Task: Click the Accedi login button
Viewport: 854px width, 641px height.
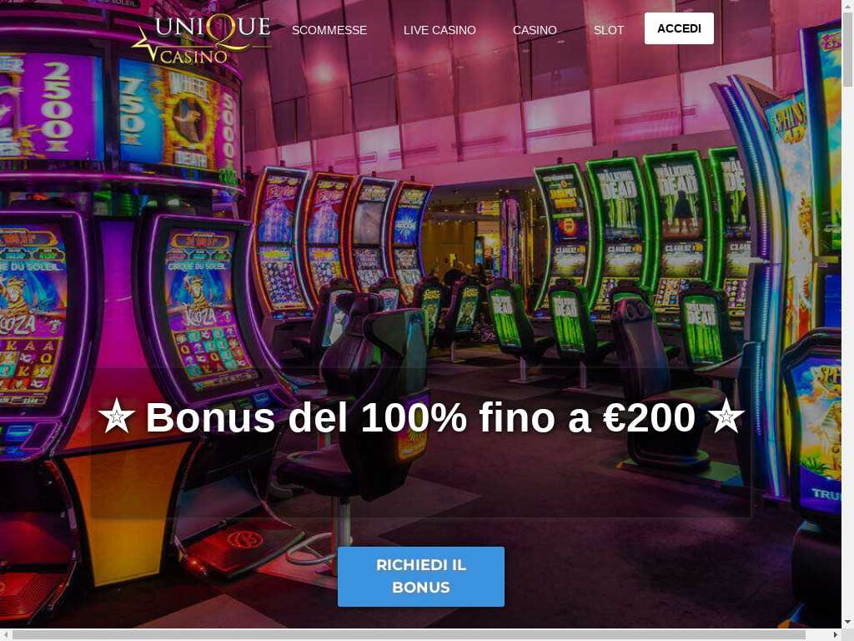Action: (x=679, y=28)
